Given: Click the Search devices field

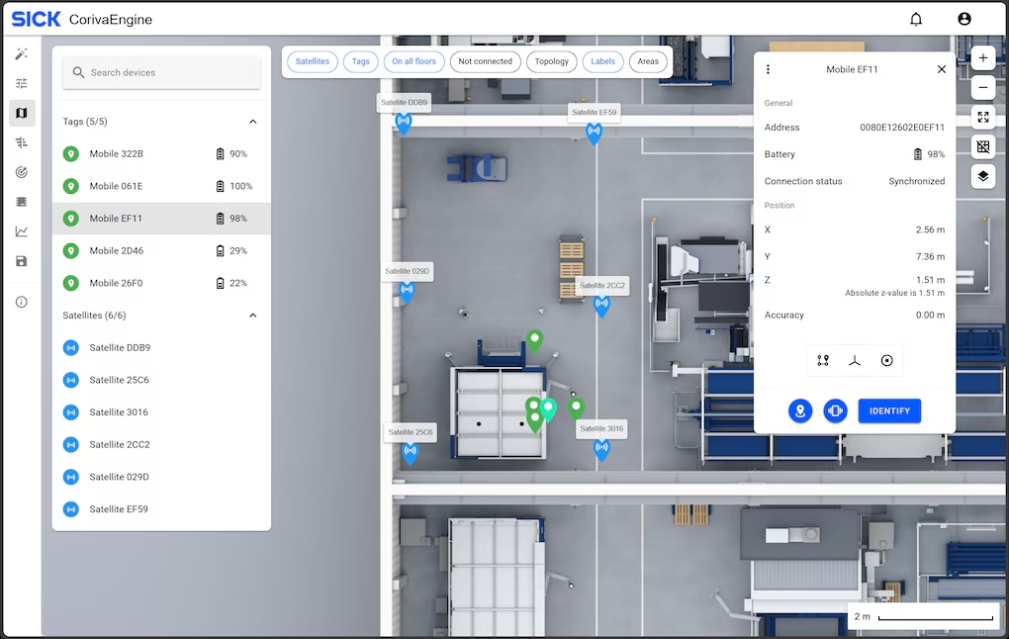Looking at the screenshot, I should pos(161,73).
